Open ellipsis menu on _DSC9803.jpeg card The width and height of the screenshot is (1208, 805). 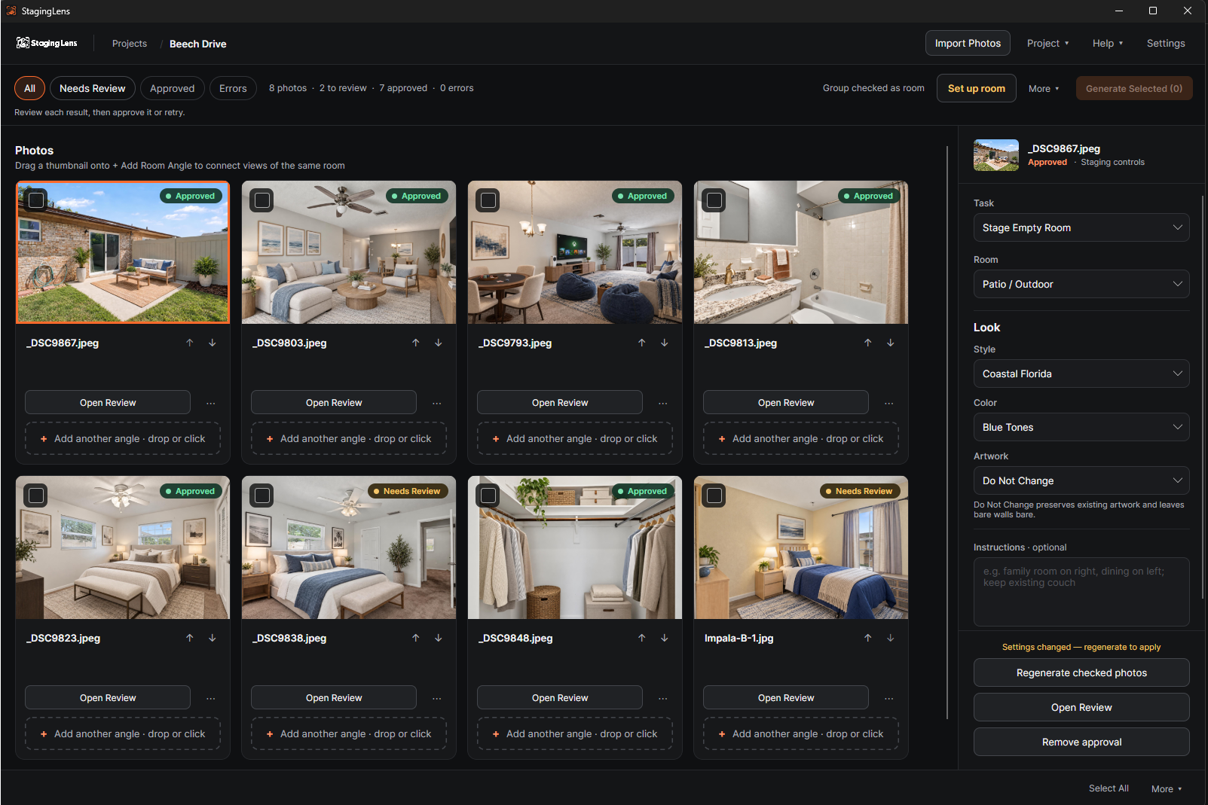(x=437, y=403)
